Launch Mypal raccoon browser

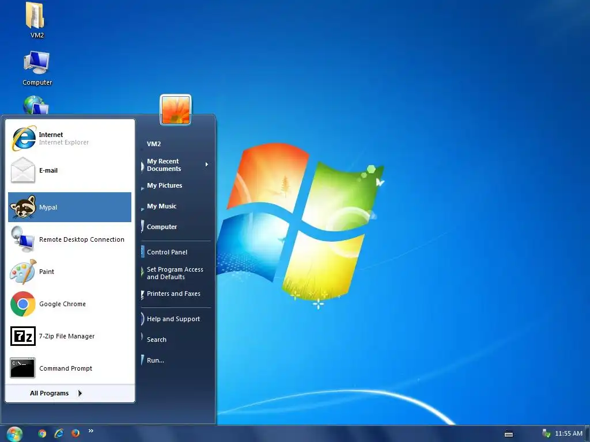point(70,207)
